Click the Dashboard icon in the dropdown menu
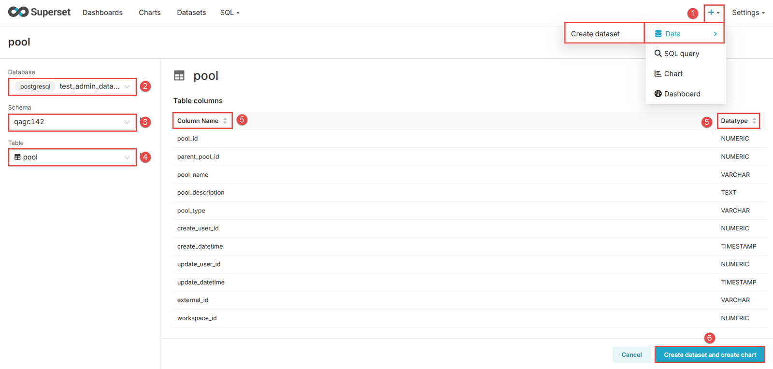The image size is (773, 369). pos(658,94)
